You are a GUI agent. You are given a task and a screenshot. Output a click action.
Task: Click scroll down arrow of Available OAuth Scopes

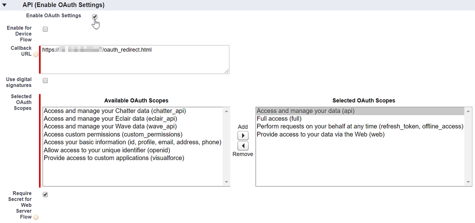227,182
